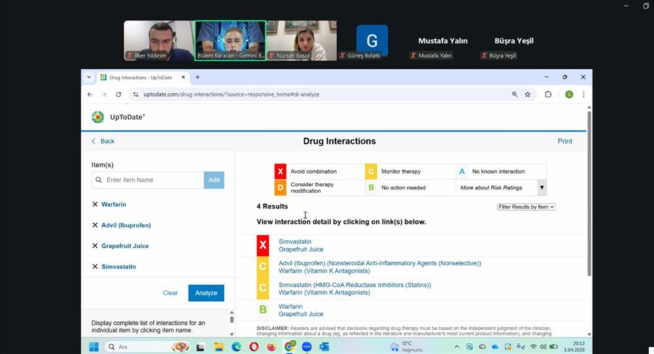Bookmark this page using the star icon

pyautogui.click(x=528, y=94)
